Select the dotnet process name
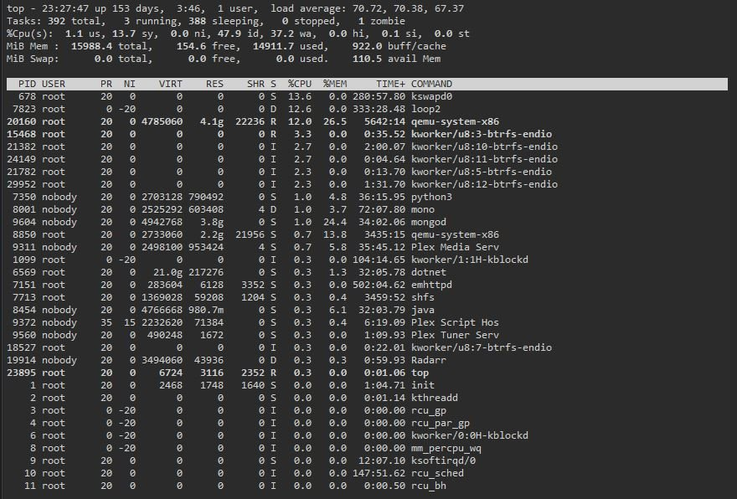Image resolution: width=737 pixels, height=499 pixels. [x=428, y=272]
